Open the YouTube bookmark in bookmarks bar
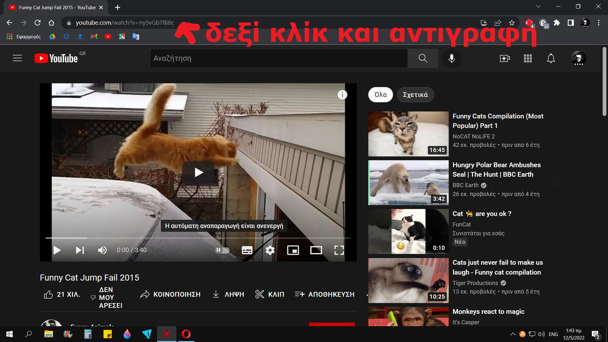This screenshot has width=608, height=342. tap(108, 37)
